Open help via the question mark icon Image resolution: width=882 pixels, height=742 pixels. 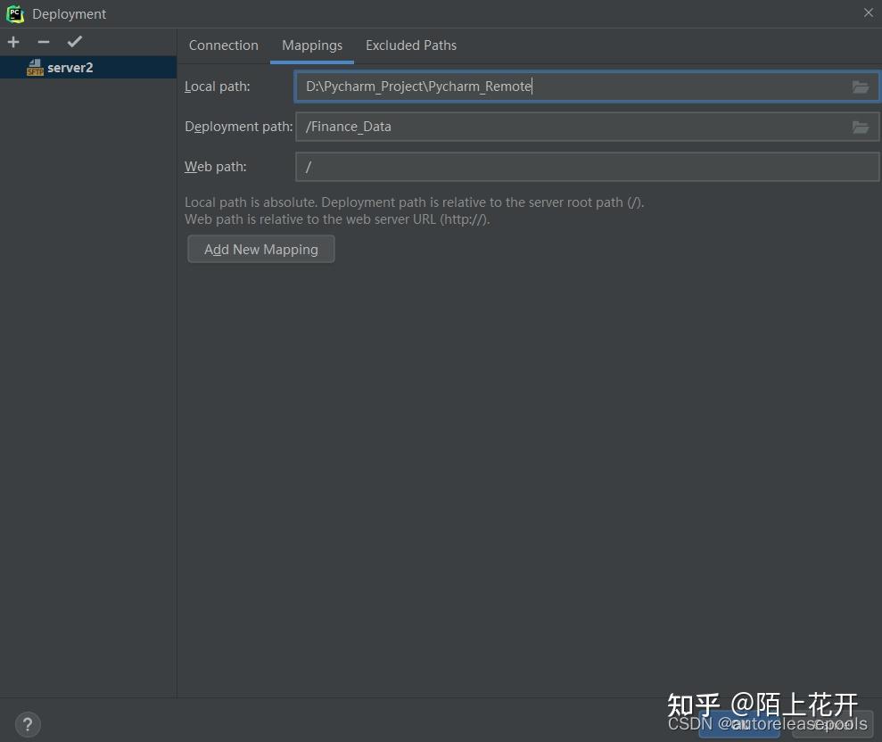click(x=27, y=724)
